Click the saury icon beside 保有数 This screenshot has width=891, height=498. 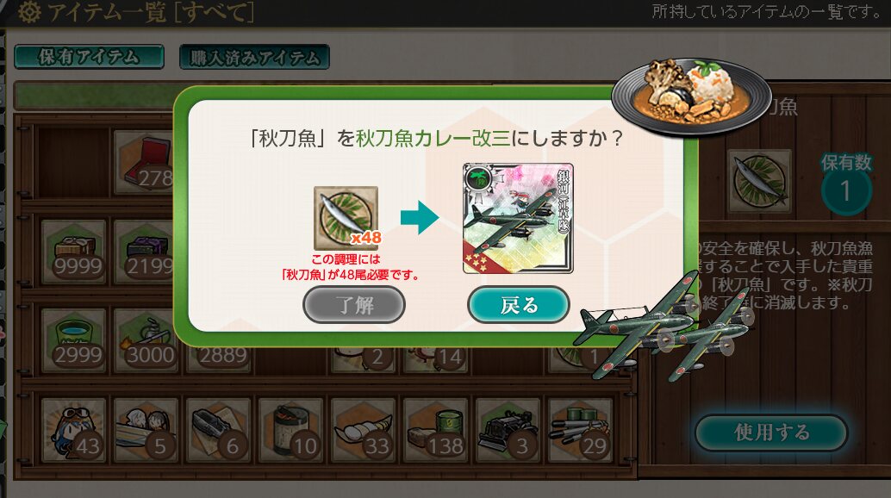tap(760, 181)
